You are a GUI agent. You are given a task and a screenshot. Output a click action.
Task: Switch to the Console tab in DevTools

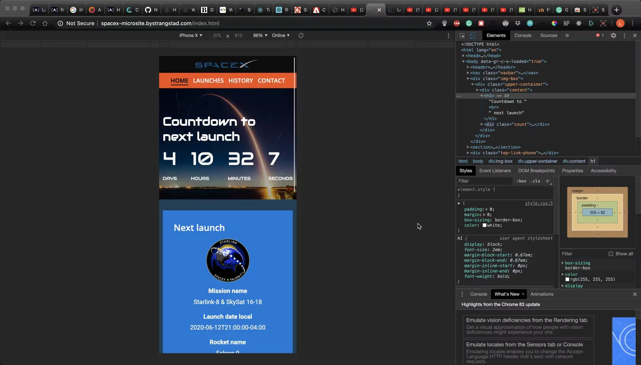(523, 35)
